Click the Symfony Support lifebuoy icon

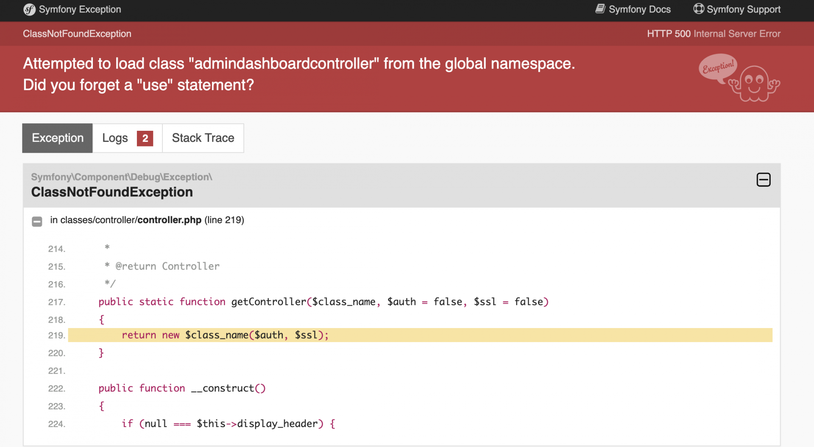click(x=698, y=9)
